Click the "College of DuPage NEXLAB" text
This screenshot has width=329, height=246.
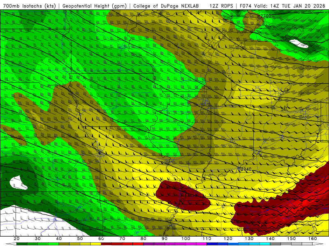pyautogui.click(x=166, y=6)
